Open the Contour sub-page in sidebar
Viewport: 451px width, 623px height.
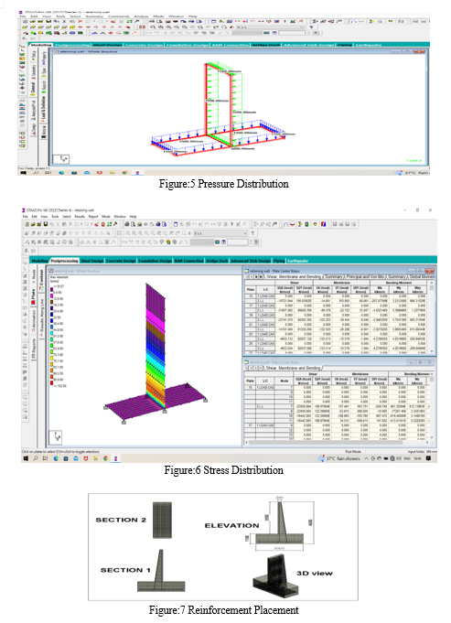point(41,280)
